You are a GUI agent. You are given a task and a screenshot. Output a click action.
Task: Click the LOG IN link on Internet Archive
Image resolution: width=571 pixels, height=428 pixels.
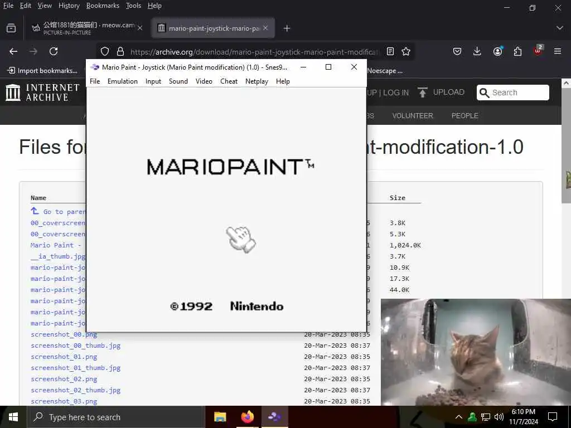click(x=396, y=93)
